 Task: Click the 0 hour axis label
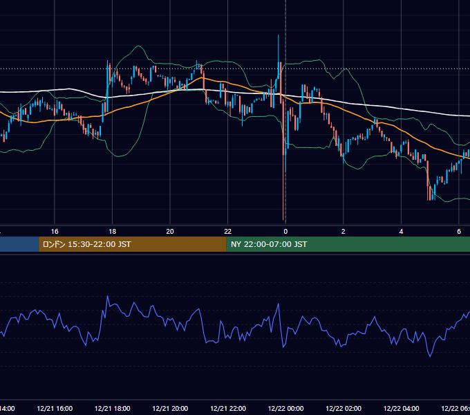[285, 232]
